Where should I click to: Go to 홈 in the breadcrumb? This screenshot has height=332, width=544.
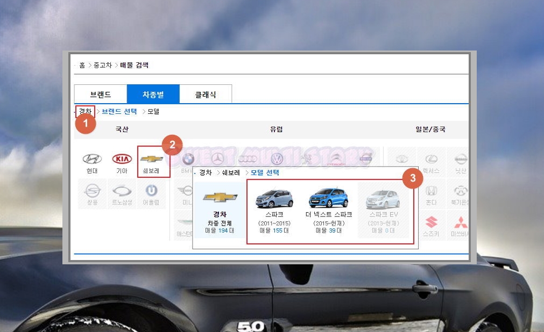click(x=82, y=65)
